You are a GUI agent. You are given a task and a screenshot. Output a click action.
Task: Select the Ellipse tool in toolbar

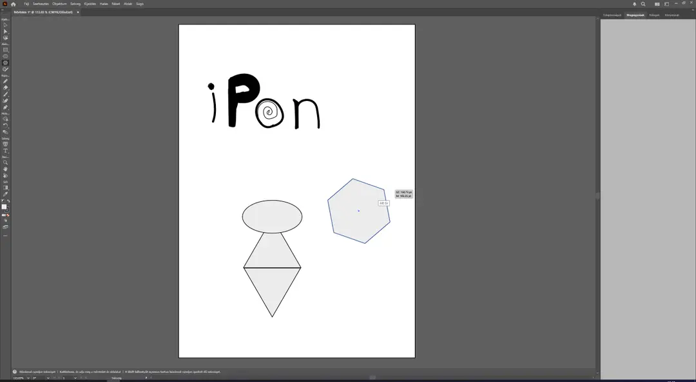coord(5,57)
